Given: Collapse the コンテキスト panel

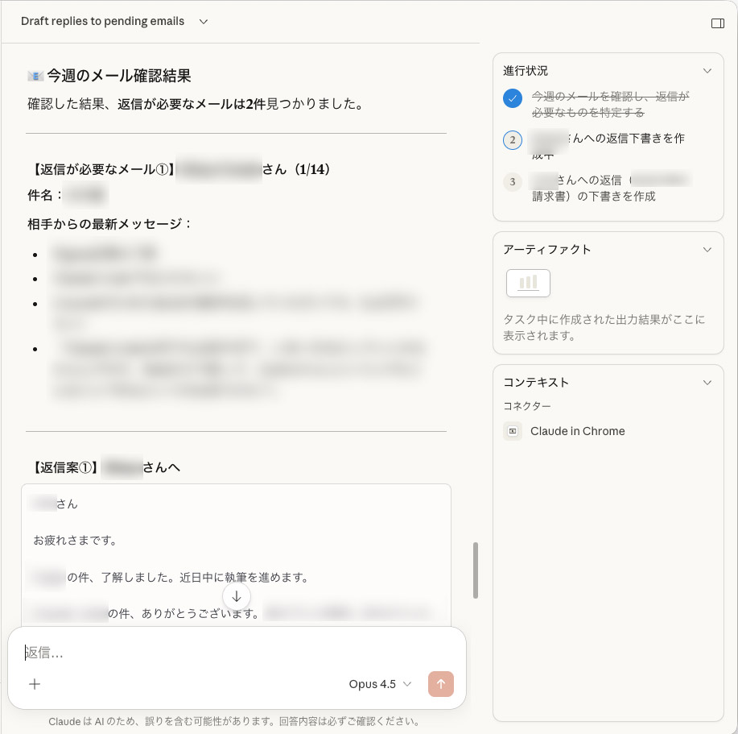Looking at the screenshot, I should click(707, 383).
